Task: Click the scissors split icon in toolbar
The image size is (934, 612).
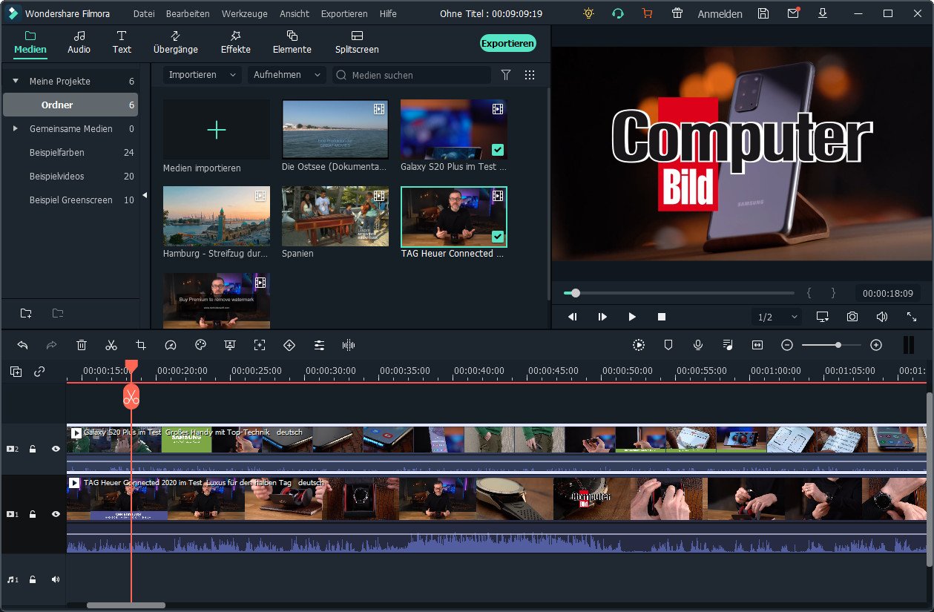Action: [111, 345]
